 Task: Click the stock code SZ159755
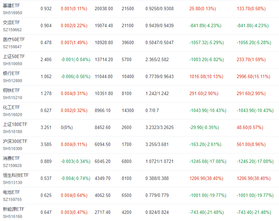tap(12, 200)
